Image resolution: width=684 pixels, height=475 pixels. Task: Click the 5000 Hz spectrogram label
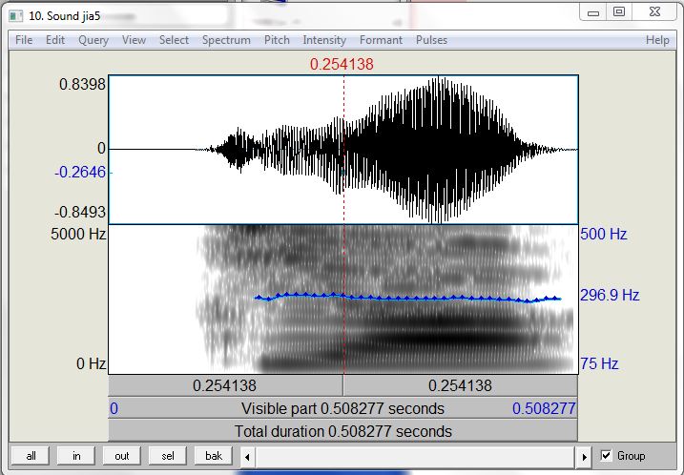(78, 235)
